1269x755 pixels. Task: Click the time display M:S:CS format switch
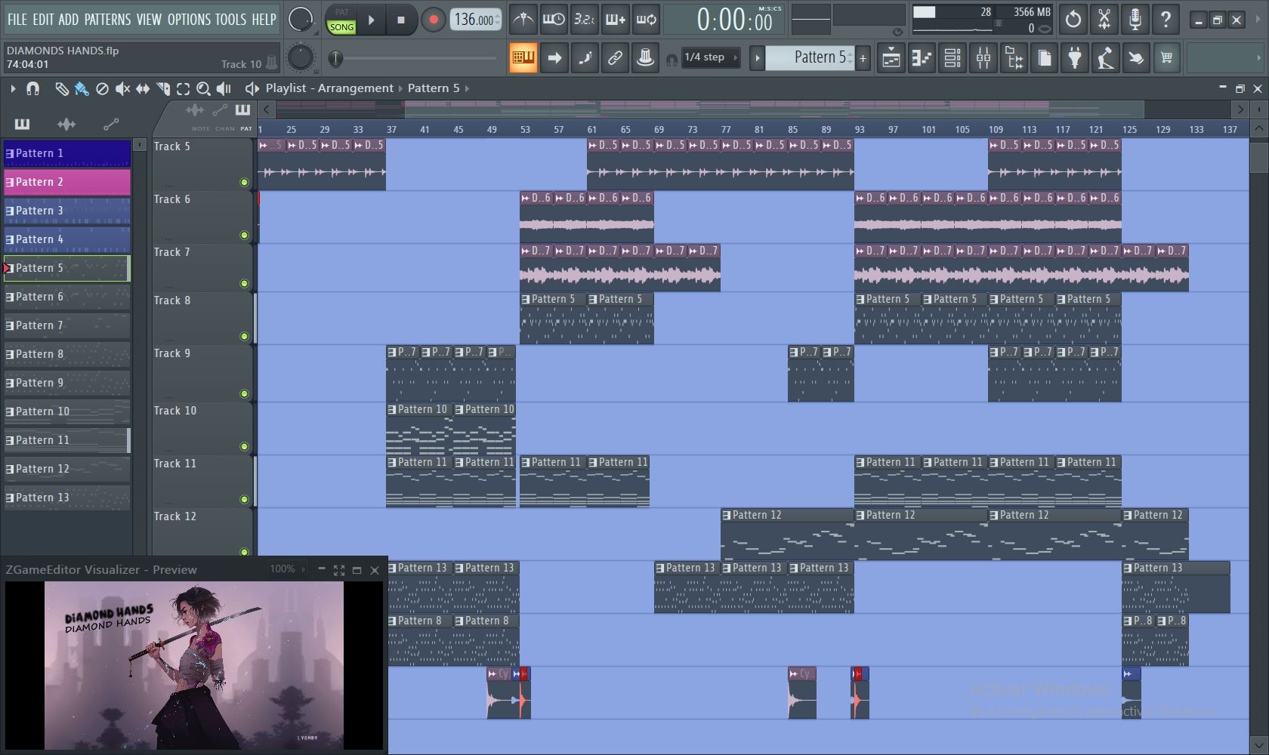click(770, 9)
